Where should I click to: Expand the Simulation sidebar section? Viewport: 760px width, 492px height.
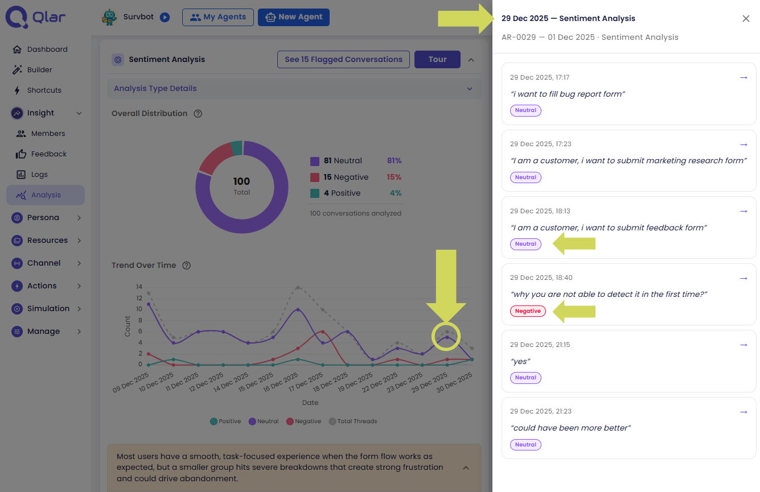[79, 309]
